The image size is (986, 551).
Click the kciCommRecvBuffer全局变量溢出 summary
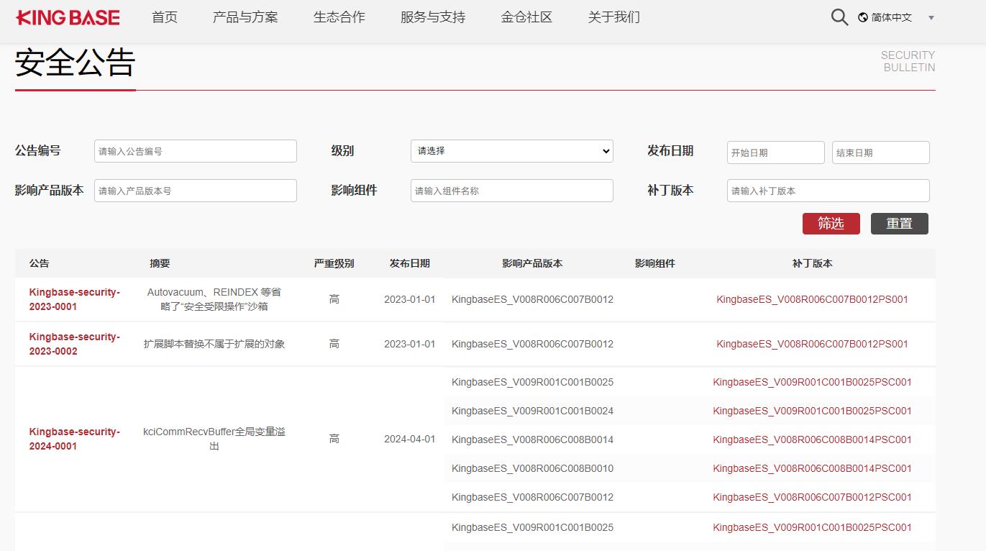coord(214,439)
